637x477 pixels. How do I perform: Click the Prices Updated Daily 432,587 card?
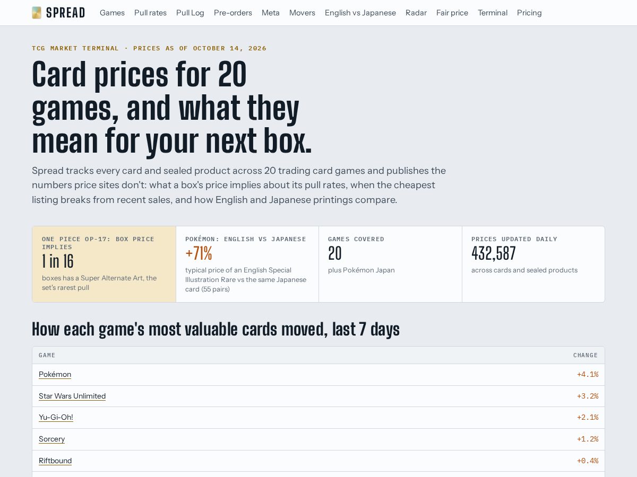click(533, 264)
